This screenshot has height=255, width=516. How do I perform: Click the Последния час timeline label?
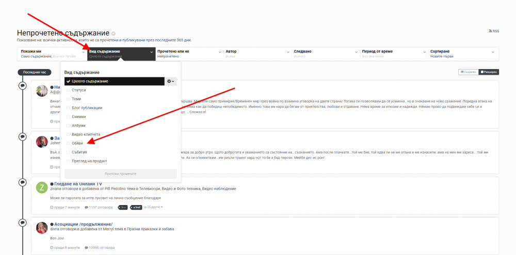pos(34,72)
